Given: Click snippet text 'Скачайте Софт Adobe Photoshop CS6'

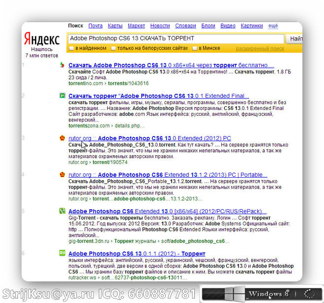Looking at the screenshot, I should tap(113, 72).
